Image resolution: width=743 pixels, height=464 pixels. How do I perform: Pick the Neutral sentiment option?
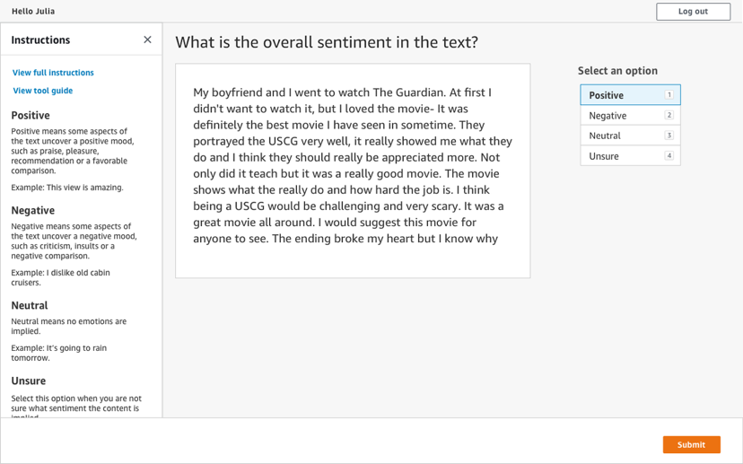coord(619,136)
